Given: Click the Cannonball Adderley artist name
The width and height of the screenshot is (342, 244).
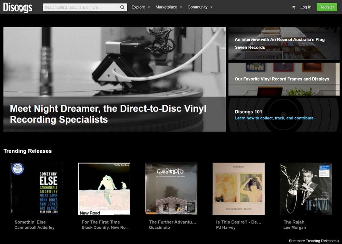Looking at the screenshot, I should click(x=35, y=228).
